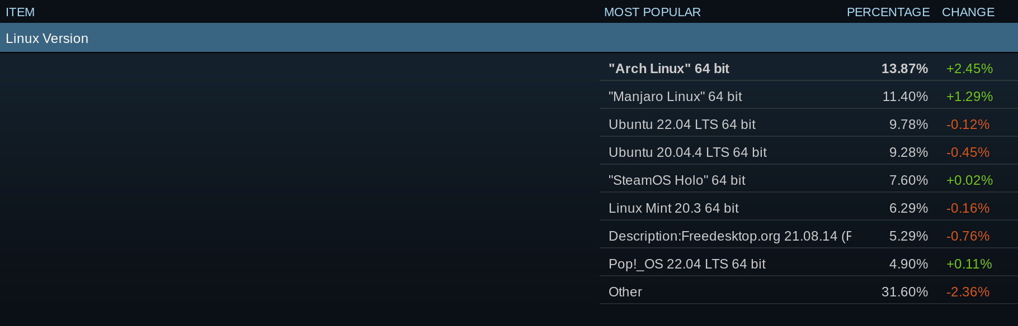Click the +1.29% change value
Viewport: 1018px width, 326px height.
(969, 97)
